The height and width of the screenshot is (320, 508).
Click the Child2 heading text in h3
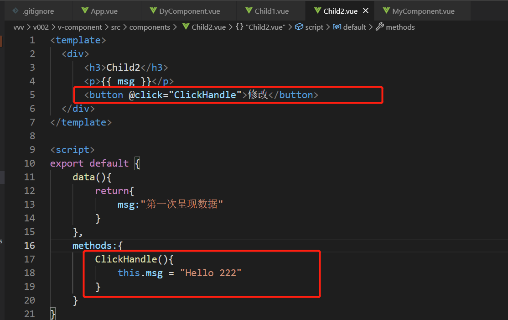click(x=123, y=68)
